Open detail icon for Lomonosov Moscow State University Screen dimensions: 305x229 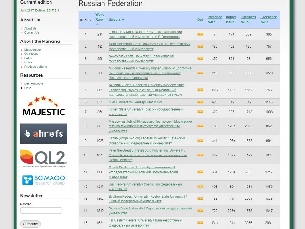[200, 34]
